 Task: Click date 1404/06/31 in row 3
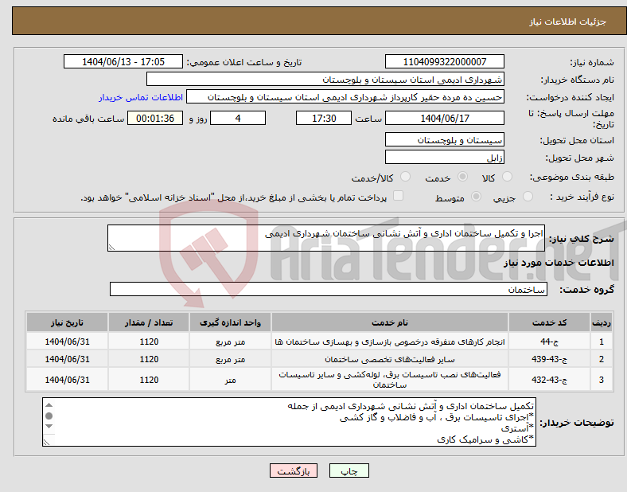click(x=67, y=380)
